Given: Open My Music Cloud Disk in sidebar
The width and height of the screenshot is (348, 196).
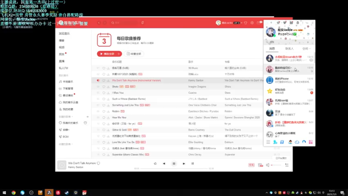Looking at the screenshot, I should click(x=69, y=102).
